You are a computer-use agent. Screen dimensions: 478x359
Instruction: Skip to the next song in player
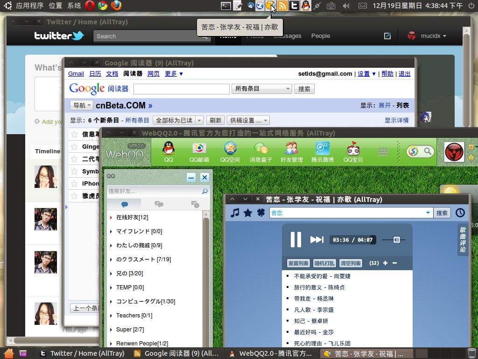(x=317, y=240)
